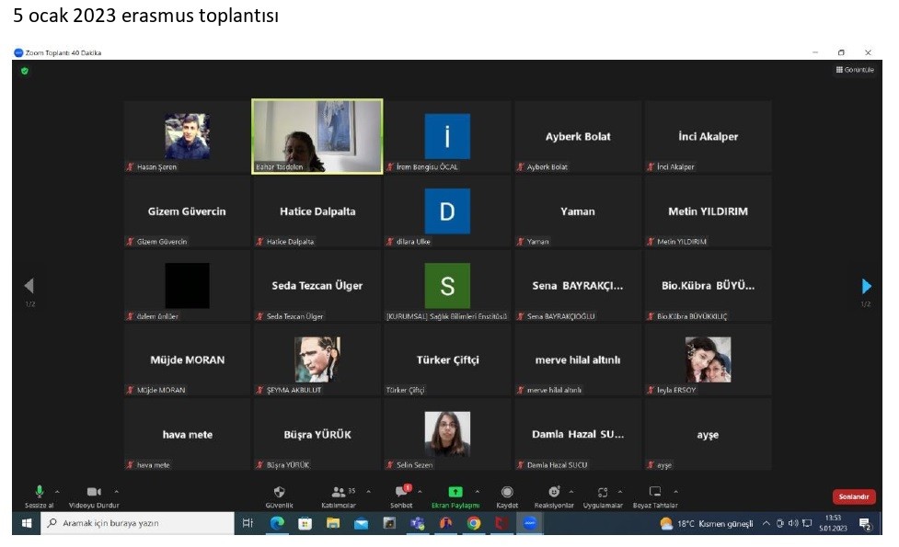Screen dimensions: 899x547
Task: Click the Windows search box in taskbar
Action: (138, 523)
